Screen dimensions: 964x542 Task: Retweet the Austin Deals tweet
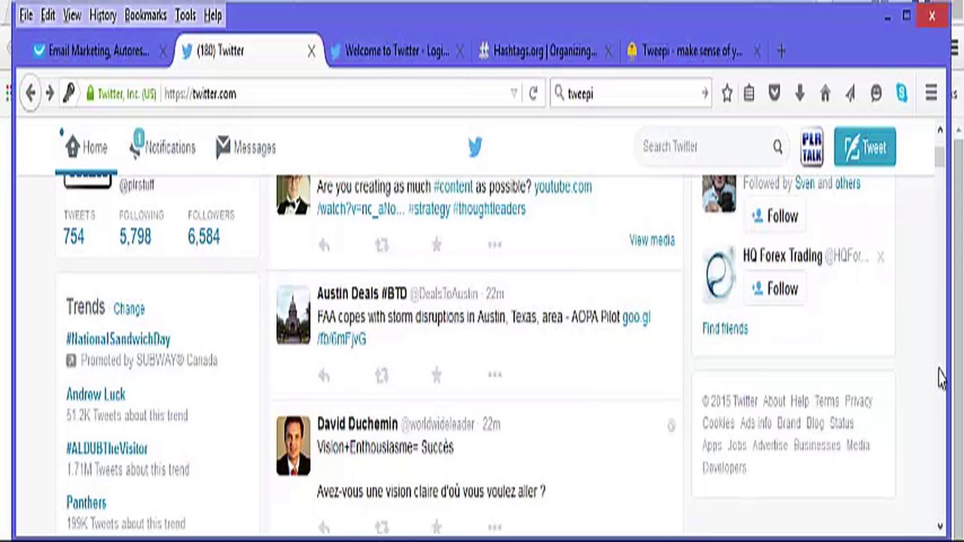(x=382, y=375)
